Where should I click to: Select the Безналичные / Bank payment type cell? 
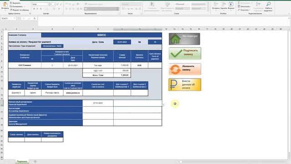[x=52, y=46]
